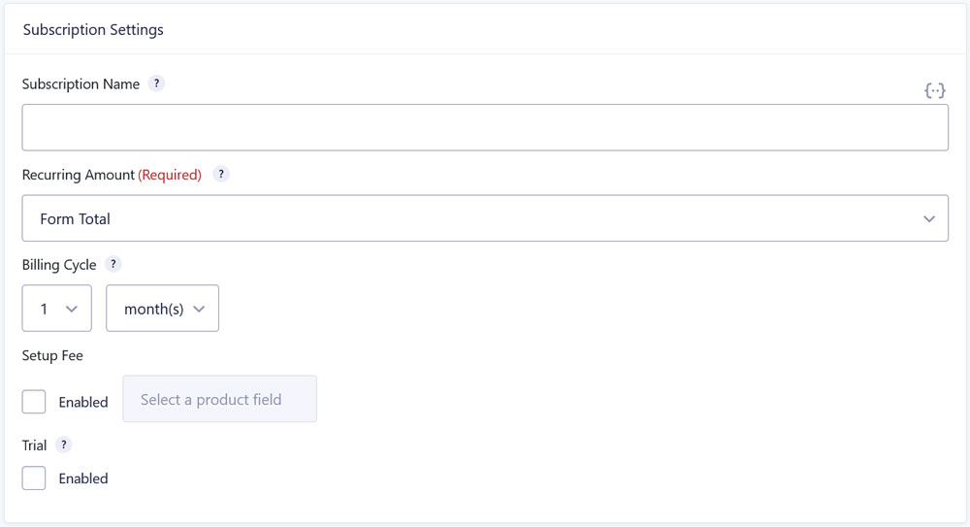The image size is (970, 527).
Task: Open the billing cycle number dropdown
Action: [x=57, y=309]
